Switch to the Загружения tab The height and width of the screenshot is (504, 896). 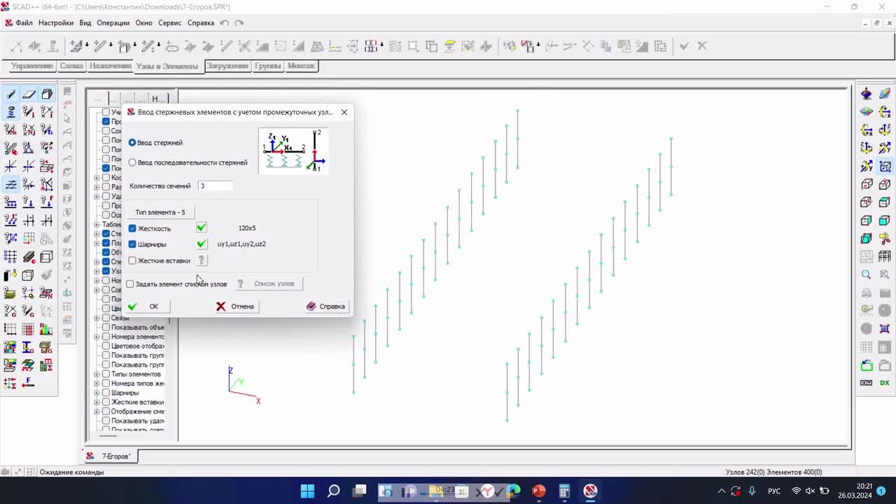click(227, 66)
